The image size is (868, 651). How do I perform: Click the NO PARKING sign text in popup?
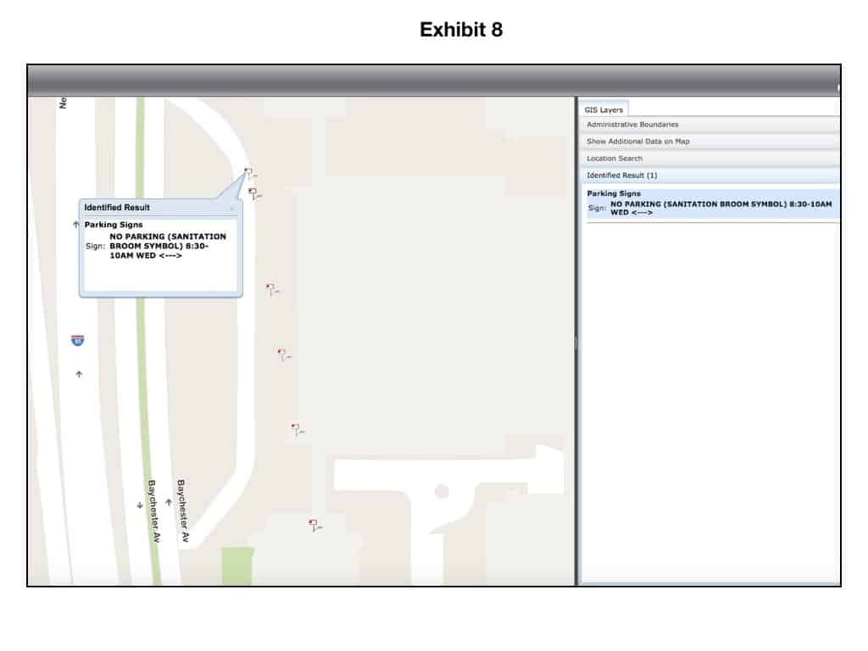[x=168, y=246]
